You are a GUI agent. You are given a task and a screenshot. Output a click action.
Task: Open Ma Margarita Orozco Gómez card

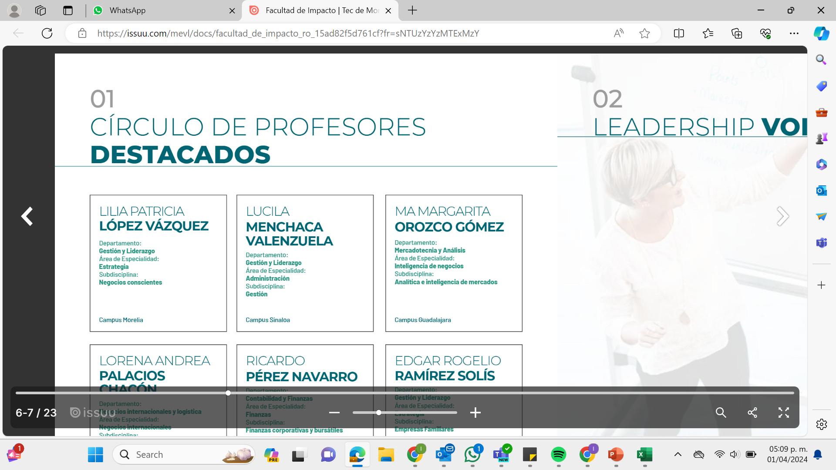pos(454,263)
